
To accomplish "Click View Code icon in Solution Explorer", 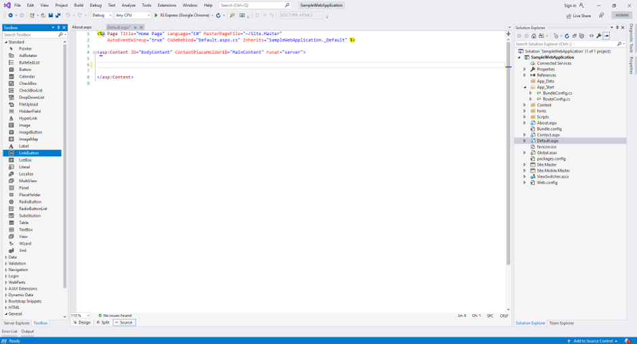I will 592,36.
